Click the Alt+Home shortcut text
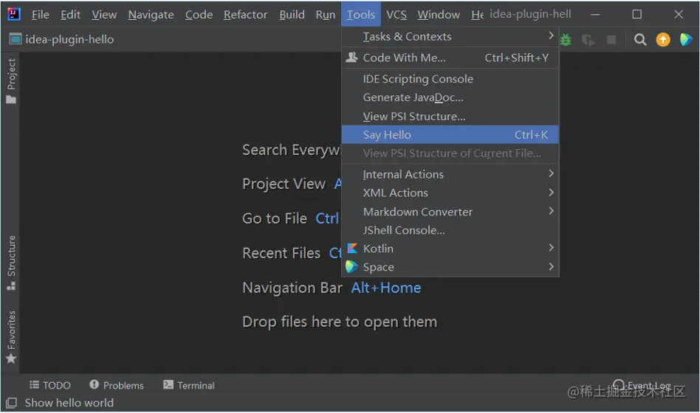 tap(385, 288)
